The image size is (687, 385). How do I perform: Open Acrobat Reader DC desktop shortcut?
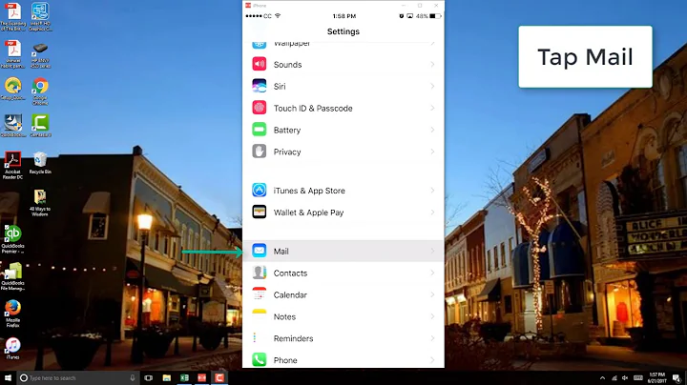point(12,166)
